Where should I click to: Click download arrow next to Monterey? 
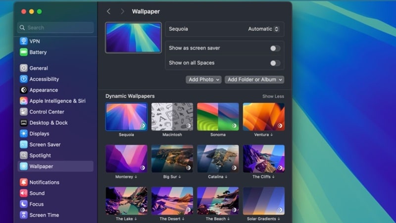[x=136, y=177]
